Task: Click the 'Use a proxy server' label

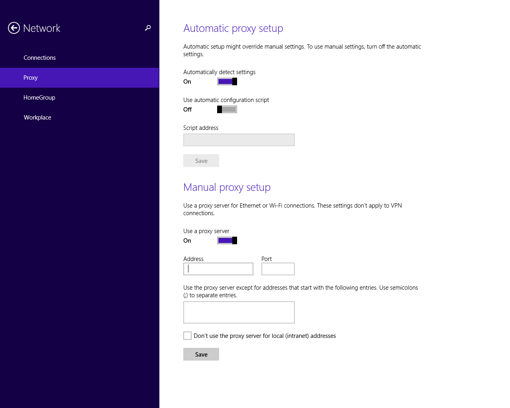Action: tap(206, 231)
